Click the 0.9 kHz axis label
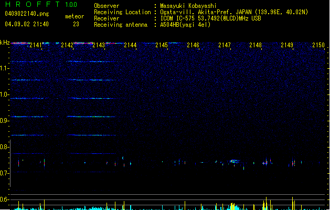The width and height of the screenshot is (330, 210). coord(5,121)
